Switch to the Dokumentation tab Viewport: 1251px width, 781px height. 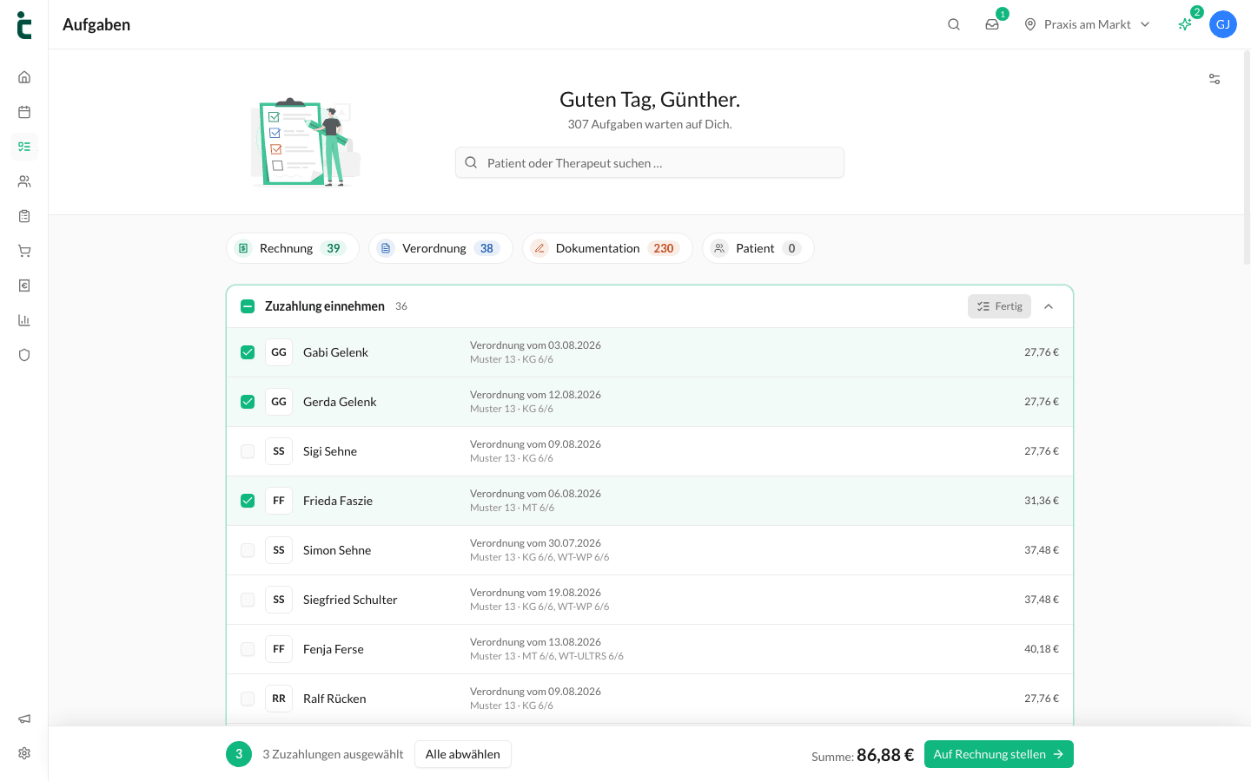click(x=607, y=248)
